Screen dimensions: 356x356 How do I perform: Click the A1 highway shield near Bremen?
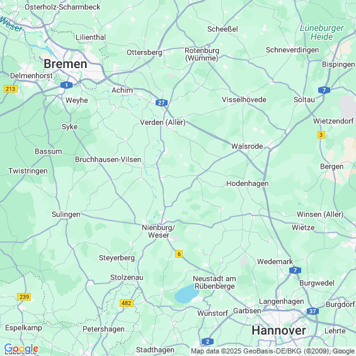[66, 85]
